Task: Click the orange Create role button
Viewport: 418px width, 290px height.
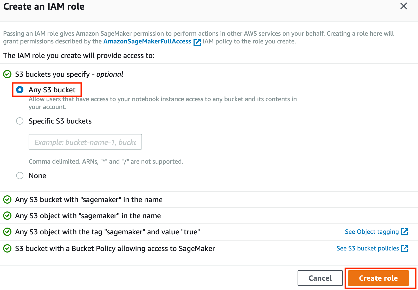Action: point(378,278)
